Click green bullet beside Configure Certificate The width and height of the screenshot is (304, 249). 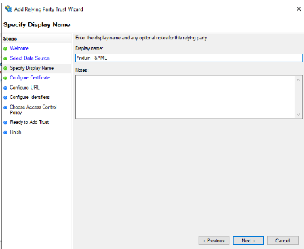5,78
